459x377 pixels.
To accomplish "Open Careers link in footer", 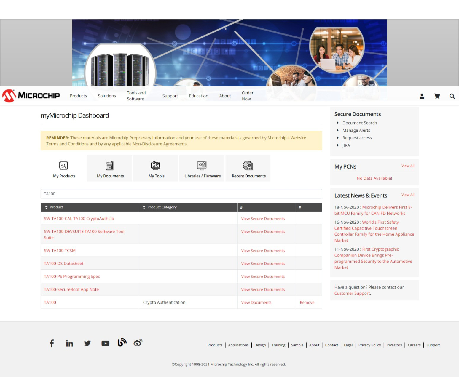I will click(x=414, y=345).
